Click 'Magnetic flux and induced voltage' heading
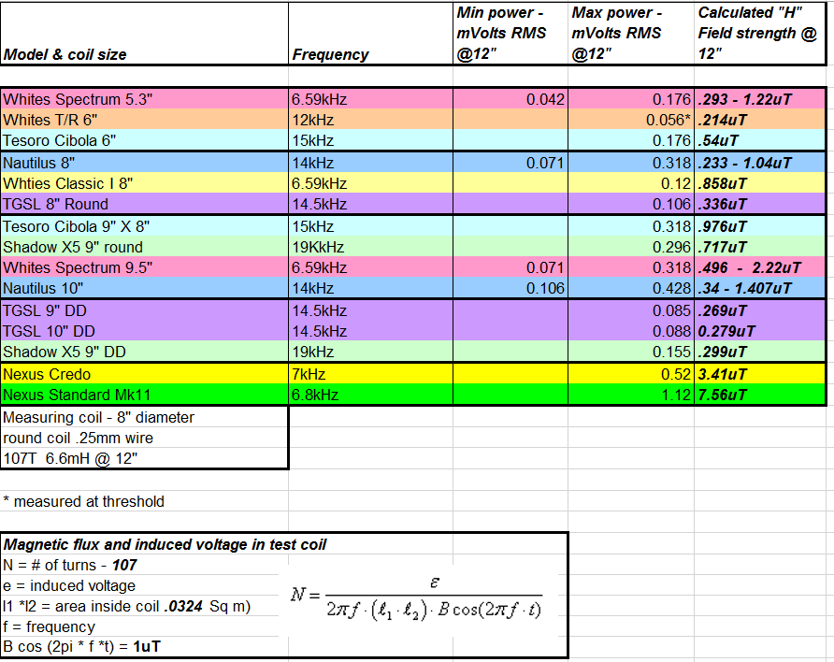Screen dimensions: 834x662 click(x=165, y=544)
